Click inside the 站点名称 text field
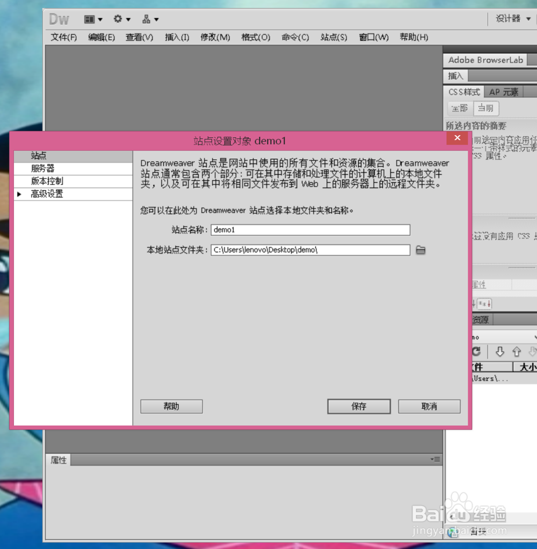This screenshot has width=537, height=549. pos(310,229)
